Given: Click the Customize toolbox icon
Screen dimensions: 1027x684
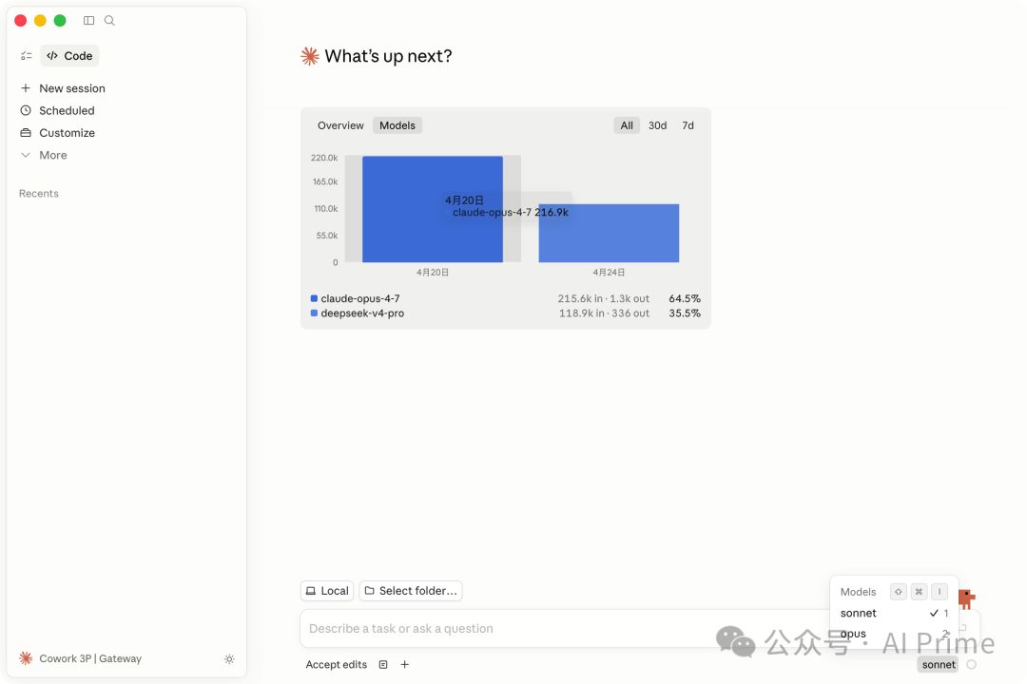Looking at the screenshot, I should [26, 133].
